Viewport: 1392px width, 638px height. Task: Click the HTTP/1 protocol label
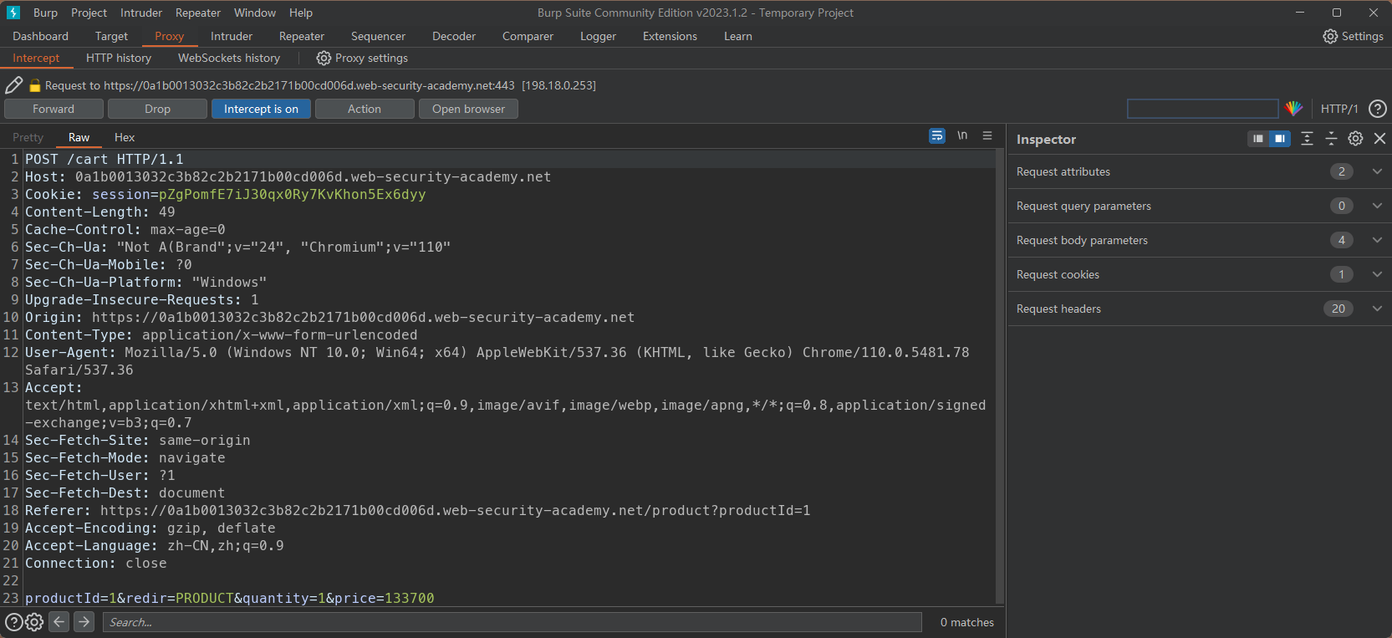[x=1339, y=109]
